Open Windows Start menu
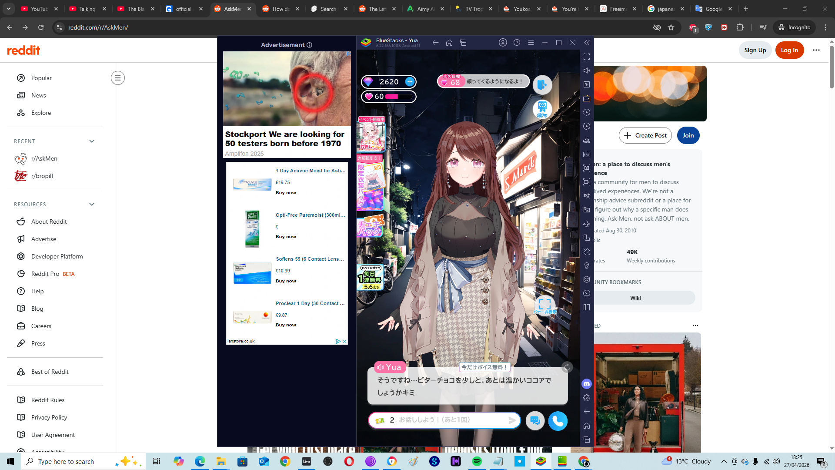The image size is (835, 470). point(10,461)
